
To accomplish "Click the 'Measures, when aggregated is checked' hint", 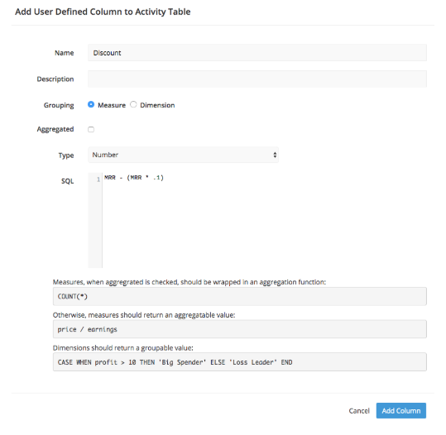I will (x=189, y=282).
